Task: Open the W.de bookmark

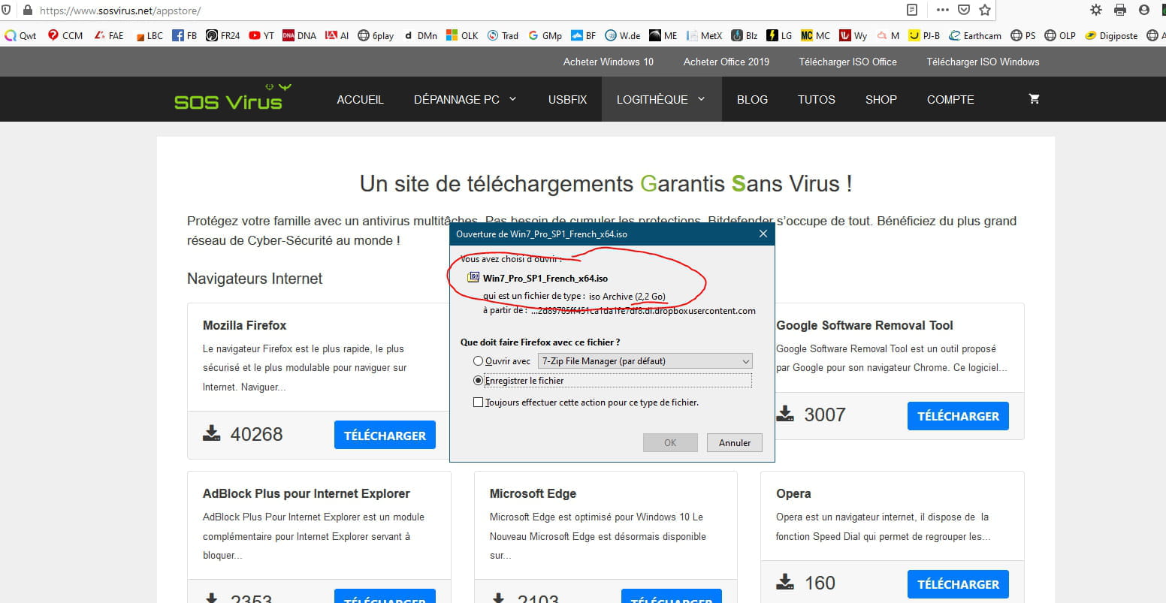Action: (623, 35)
